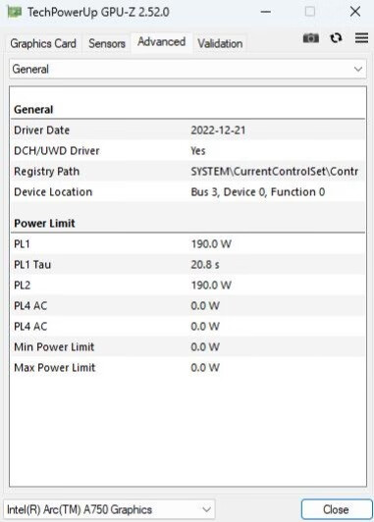Click the 2022-12-21 driver date value
This screenshot has height=522, width=374.
coord(218,130)
